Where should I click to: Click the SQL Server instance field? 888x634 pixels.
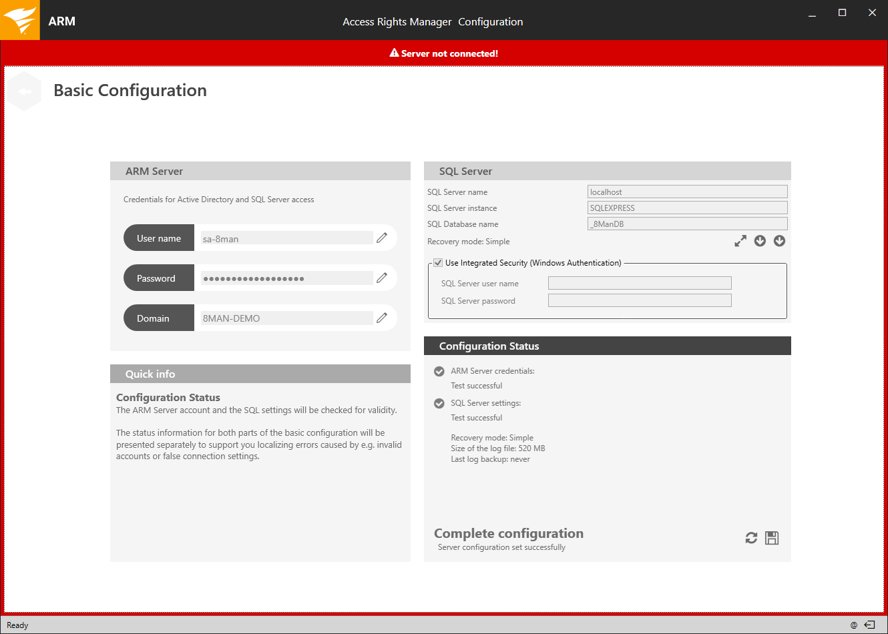(687, 208)
